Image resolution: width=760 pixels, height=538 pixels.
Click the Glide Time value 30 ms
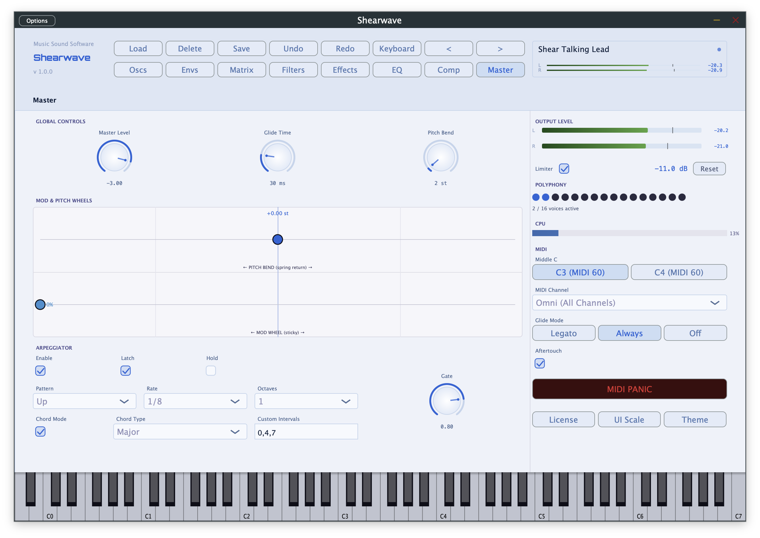(277, 183)
